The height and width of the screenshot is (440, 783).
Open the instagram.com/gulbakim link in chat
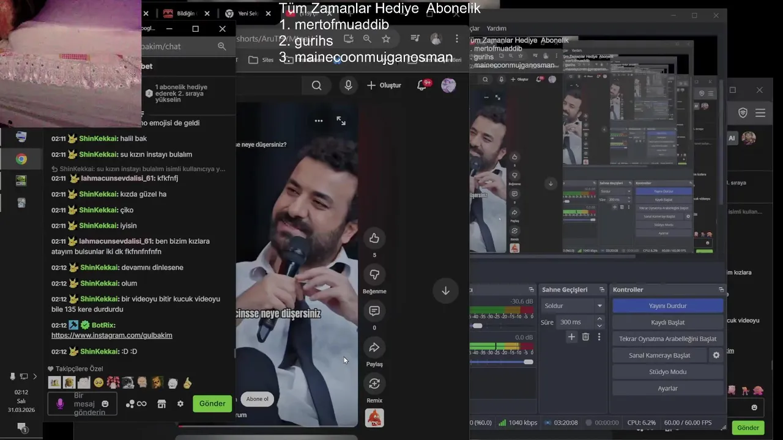click(x=112, y=335)
